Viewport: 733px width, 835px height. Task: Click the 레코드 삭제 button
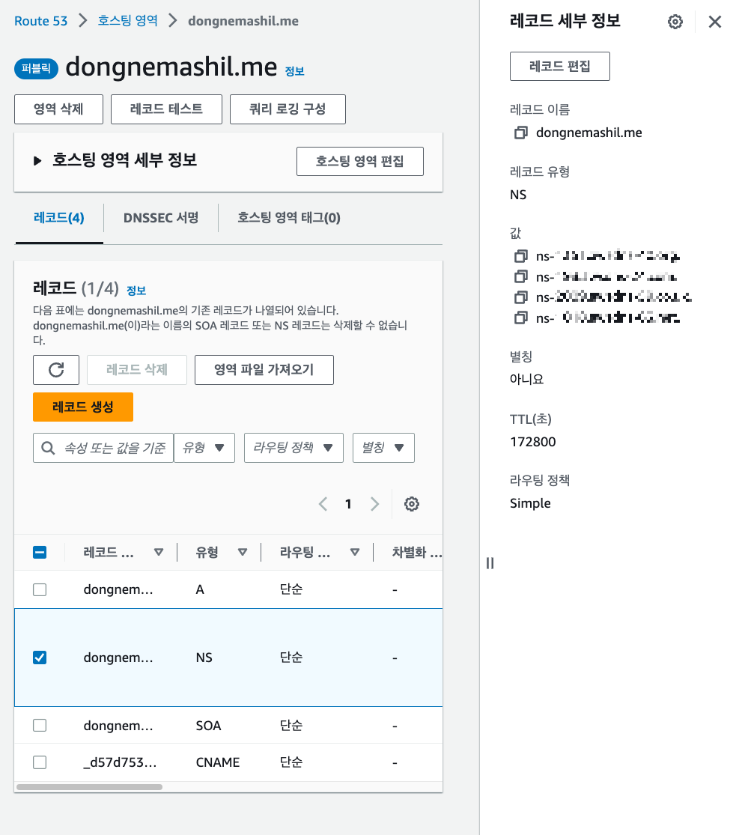(137, 370)
